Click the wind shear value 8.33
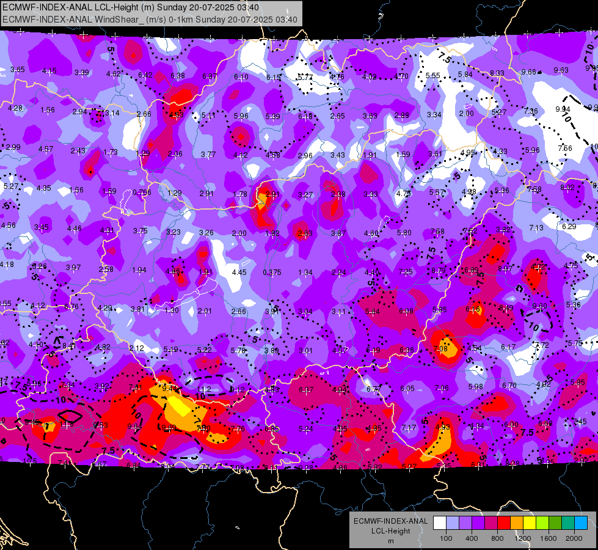The width and height of the screenshot is (598, 550). point(497,73)
